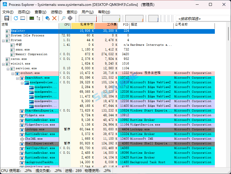
Task: Open the 文件(F) menu
Action: click(8, 12)
